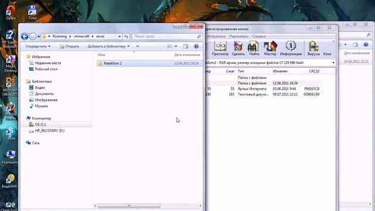Viewport: 375px width, 211px height.
Task: Show hidden toolbar commands chevron
Action: click(x=138, y=46)
